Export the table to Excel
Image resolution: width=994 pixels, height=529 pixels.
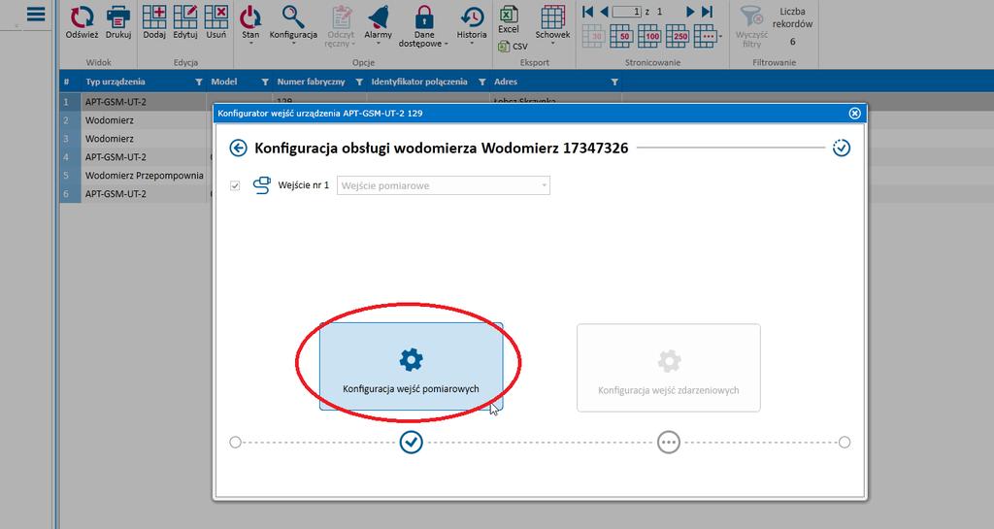pos(509,19)
